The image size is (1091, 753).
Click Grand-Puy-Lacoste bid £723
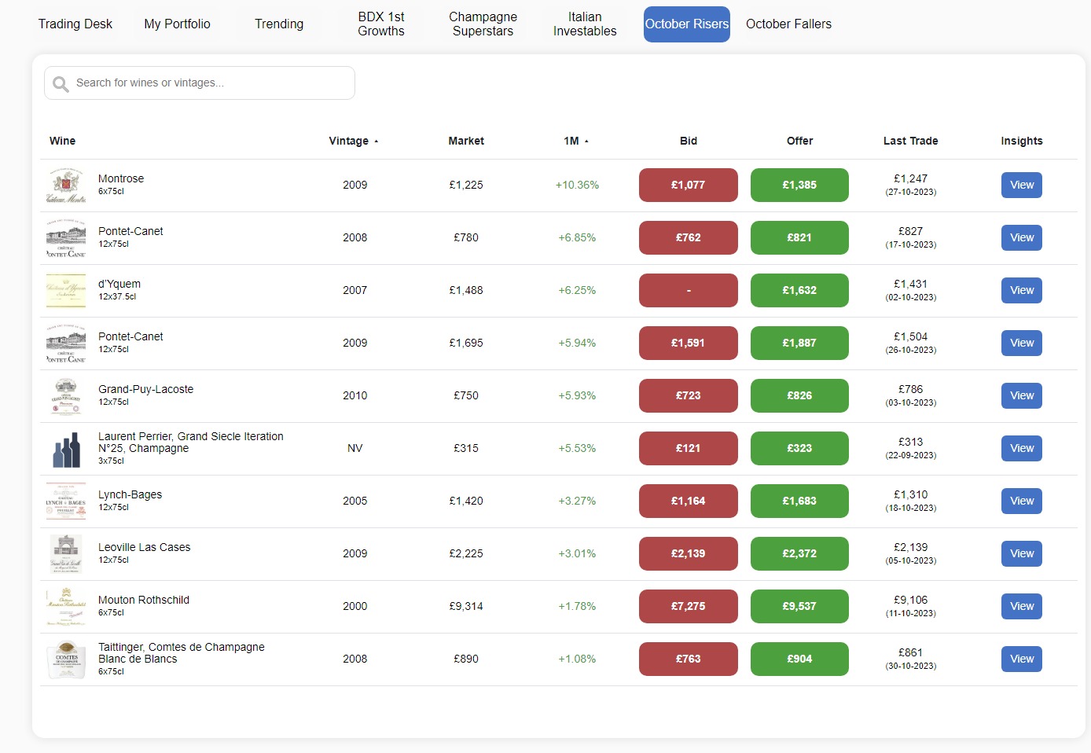click(x=689, y=395)
